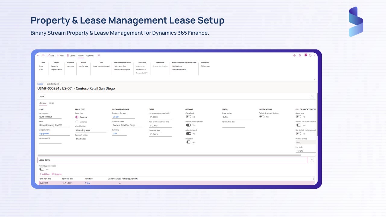386x217 pixels.
Task: Click the back arrow in the action pane
Action: (38, 55)
